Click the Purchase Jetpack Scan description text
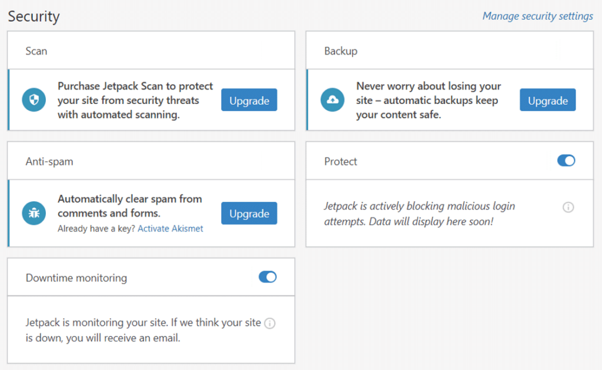The image size is (602, 370). (135, 100)
